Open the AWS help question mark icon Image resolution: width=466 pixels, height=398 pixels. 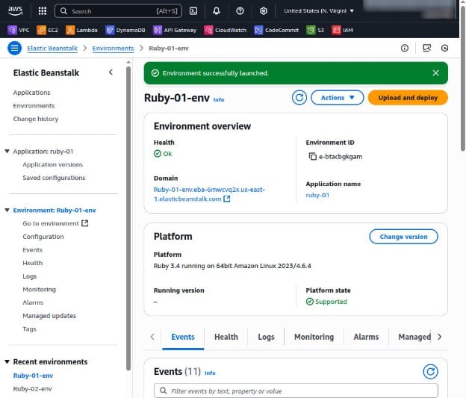pos(240,11)
